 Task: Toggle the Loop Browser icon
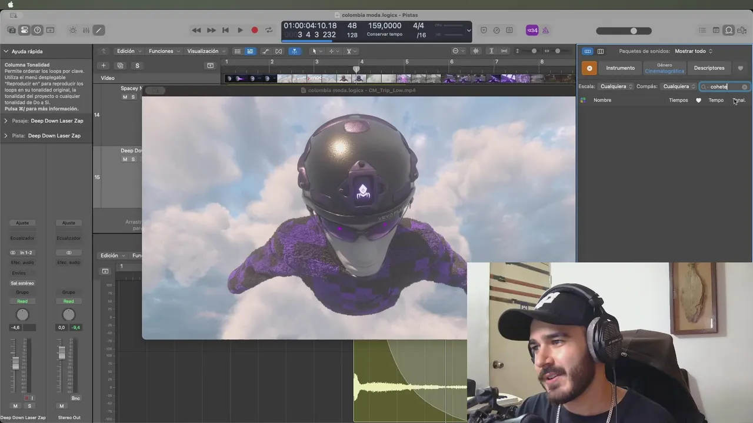[729, 30]
